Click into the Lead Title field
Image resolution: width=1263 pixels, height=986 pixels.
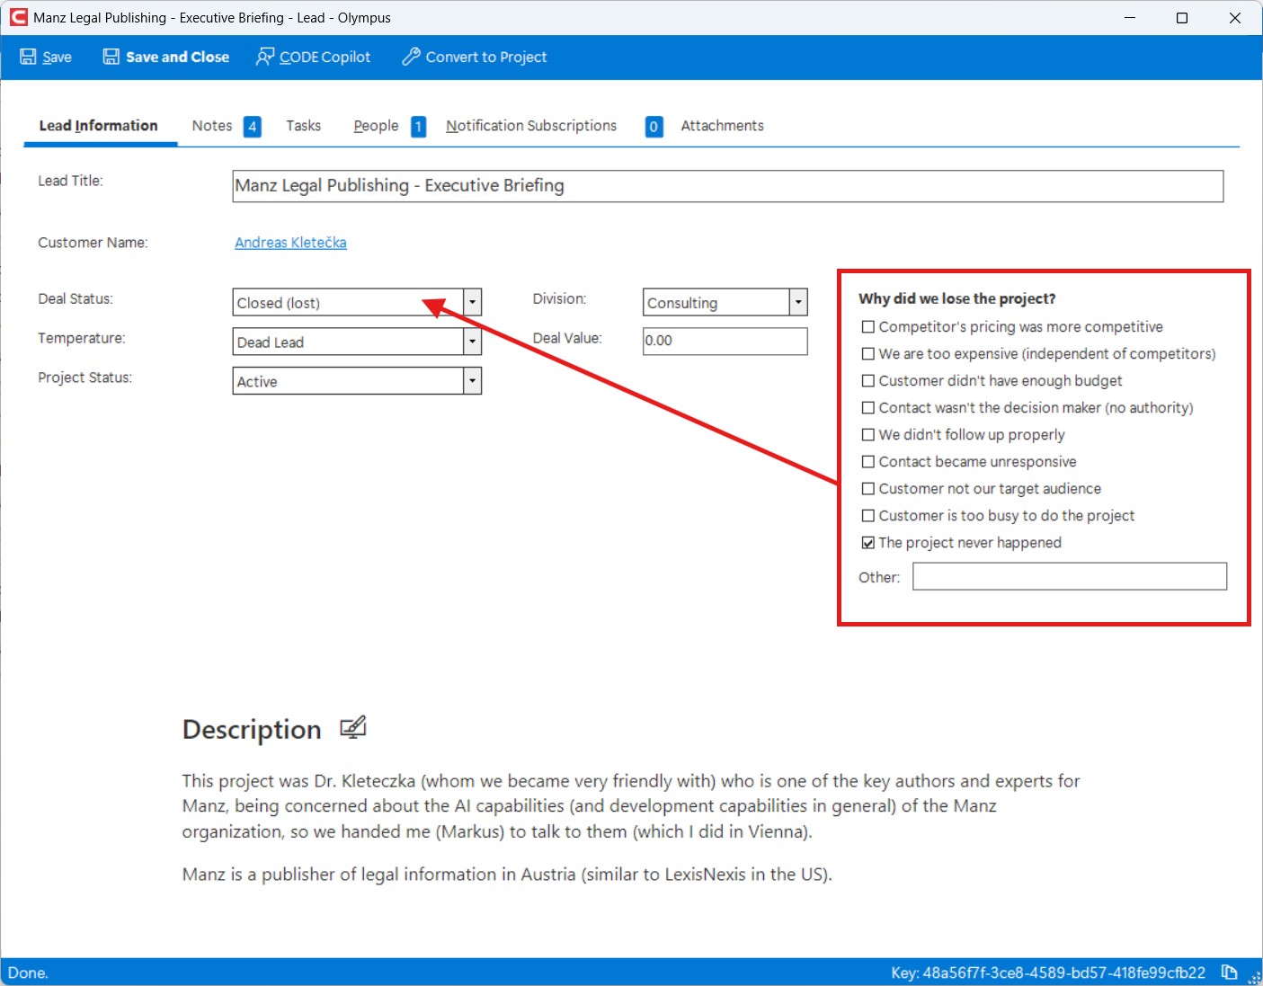coord(727,186)
